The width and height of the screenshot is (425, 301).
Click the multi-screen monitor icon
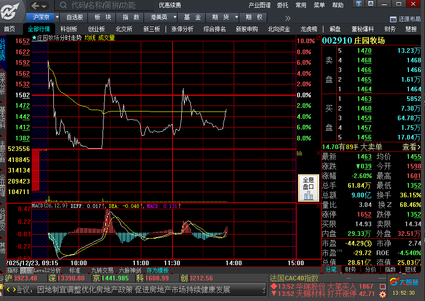[x=359, y=4]
